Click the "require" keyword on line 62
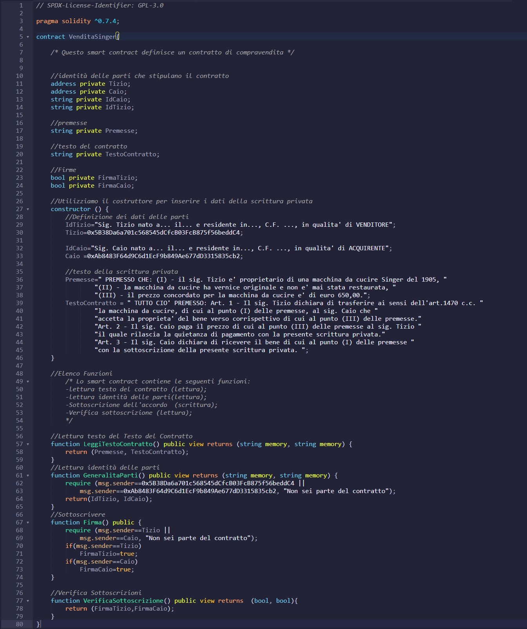 (x=78, y=483)
